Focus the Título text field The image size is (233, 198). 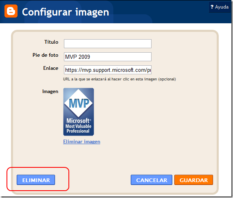pyautogui.click(x=108, y=44)
